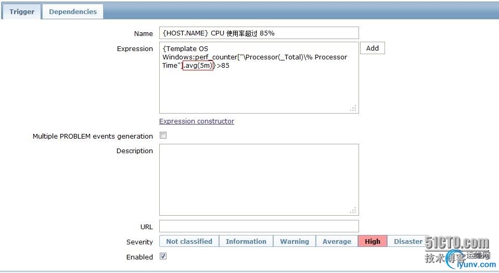Viewport: 499px width, 273px height.
Task: Focus the Description text area
Action: click(259, 180)
